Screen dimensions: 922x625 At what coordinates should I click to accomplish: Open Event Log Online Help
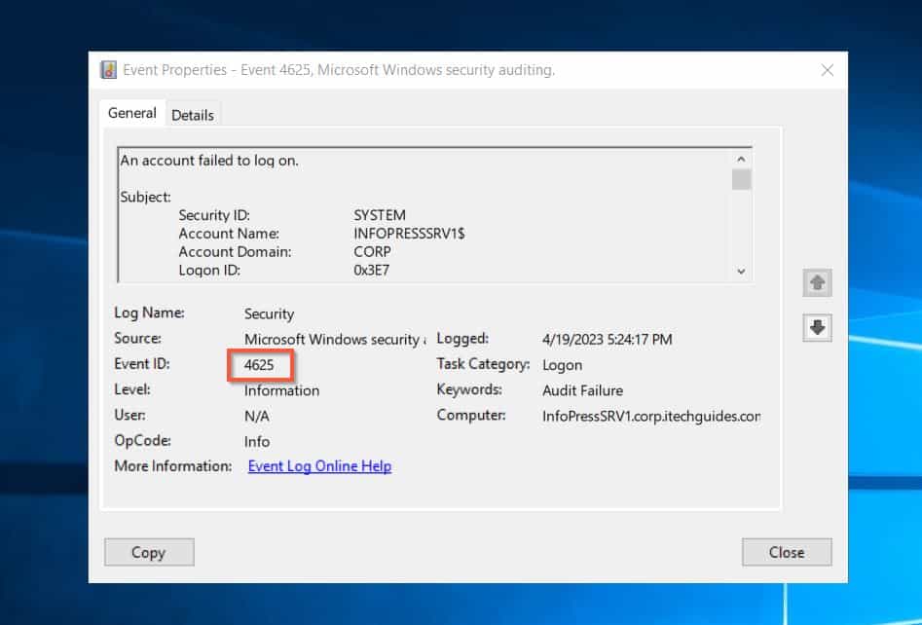click(318, 466)
